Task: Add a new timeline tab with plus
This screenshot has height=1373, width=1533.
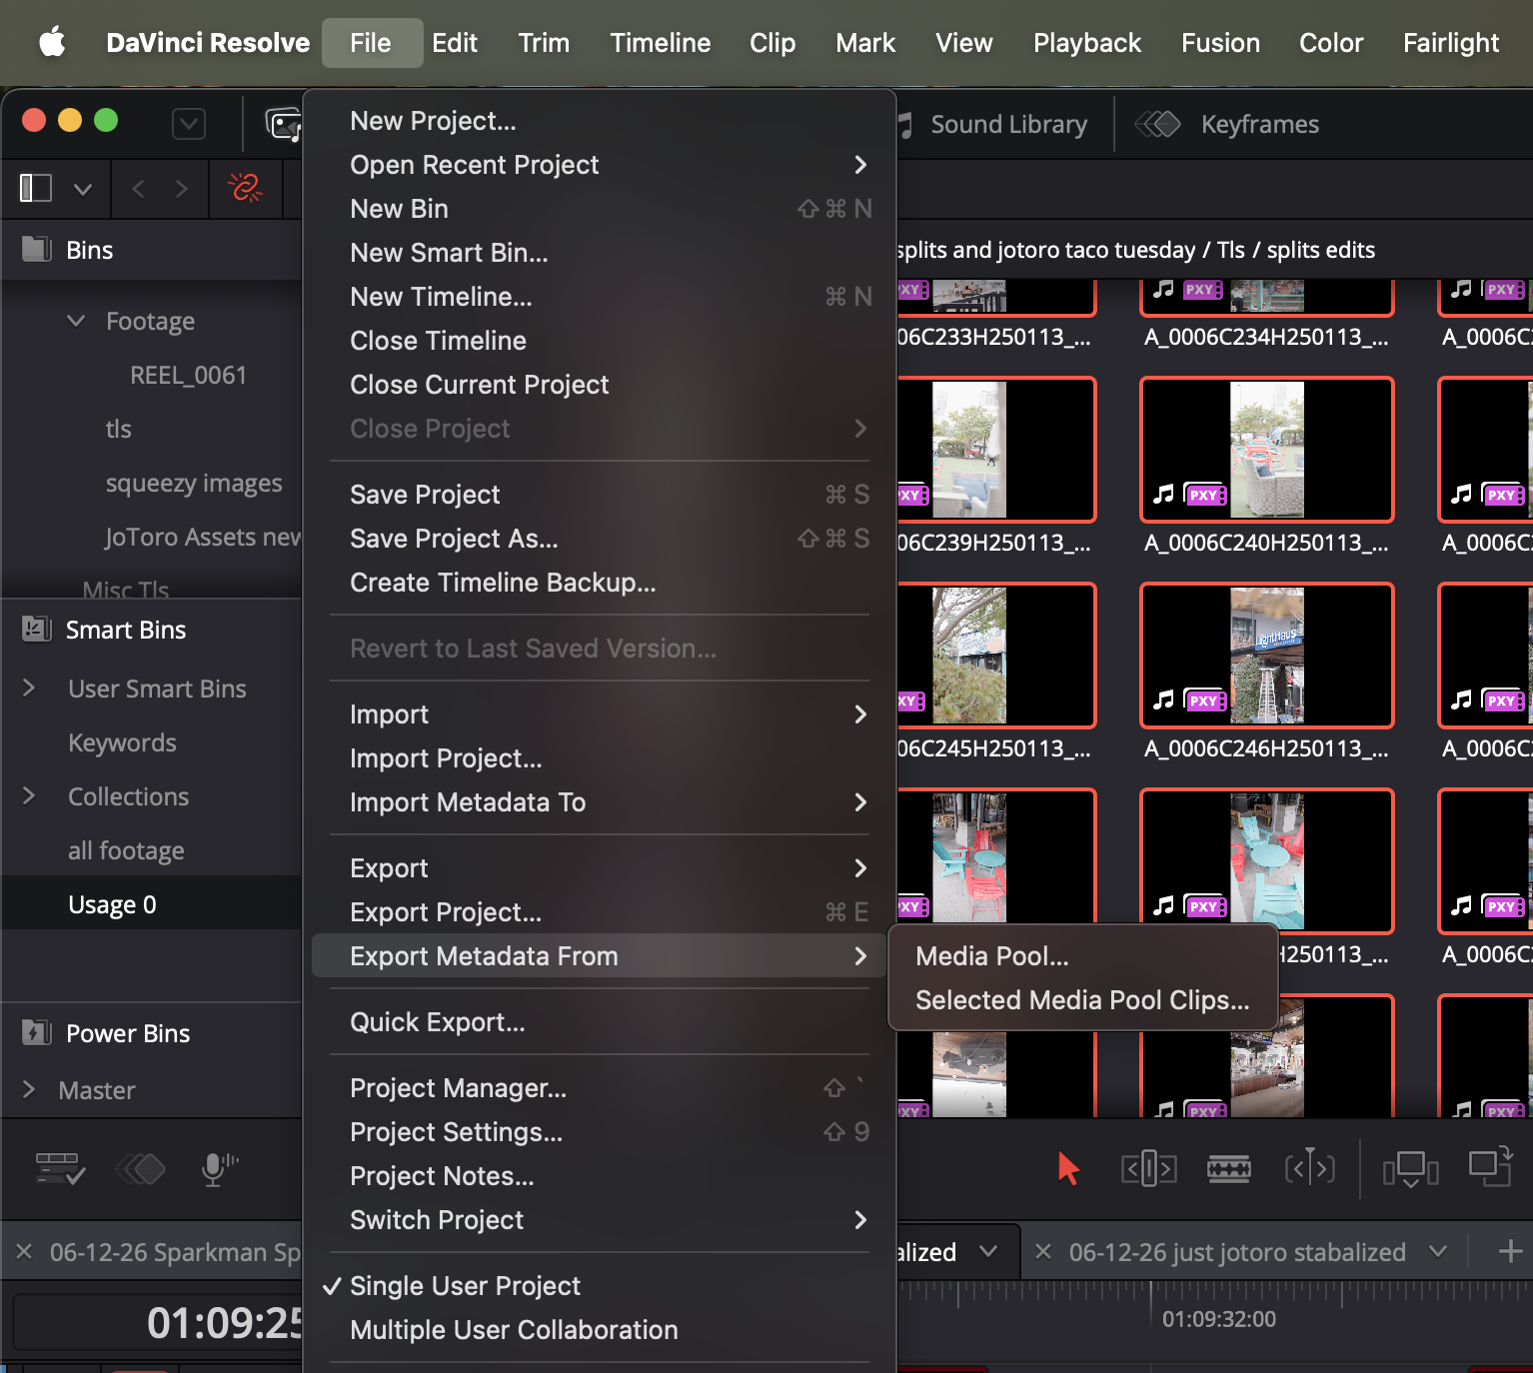Action: point(1510,1251)
